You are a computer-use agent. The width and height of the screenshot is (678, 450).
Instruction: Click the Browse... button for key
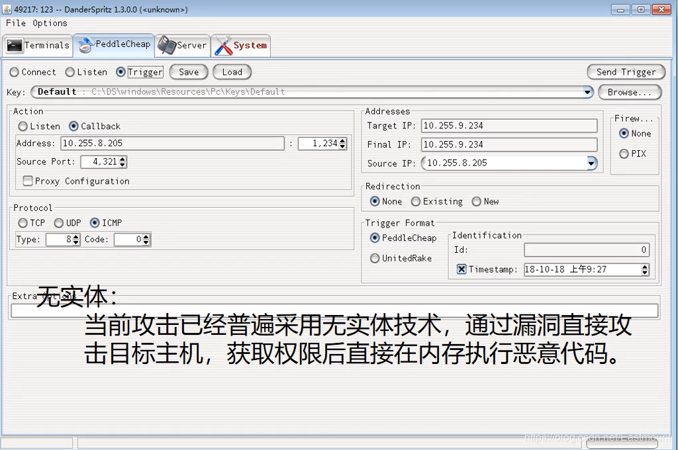click(630, 92)
